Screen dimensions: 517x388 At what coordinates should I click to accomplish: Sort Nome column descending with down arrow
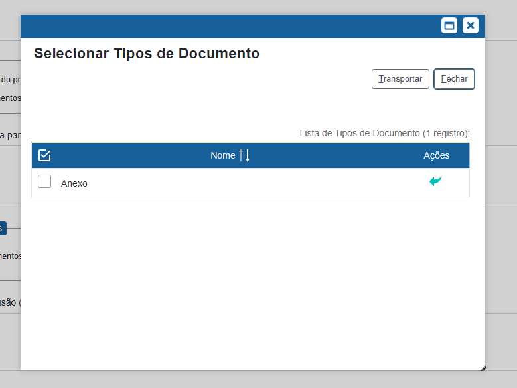(248, 155)
